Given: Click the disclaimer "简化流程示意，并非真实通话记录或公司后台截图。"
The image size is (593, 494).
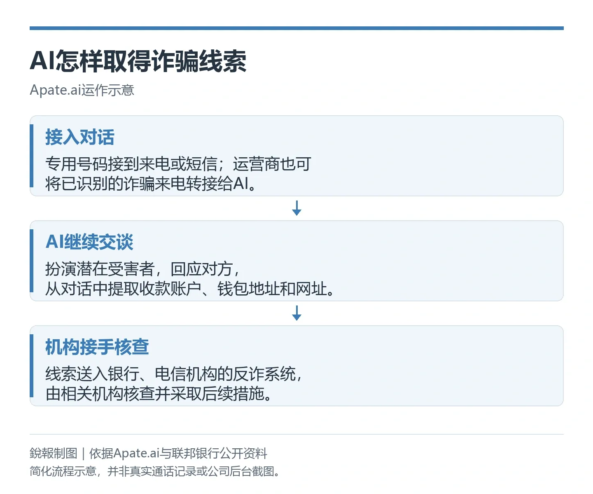Looking at the screenshot, I should pyautogui.click(x=155, y=471).
